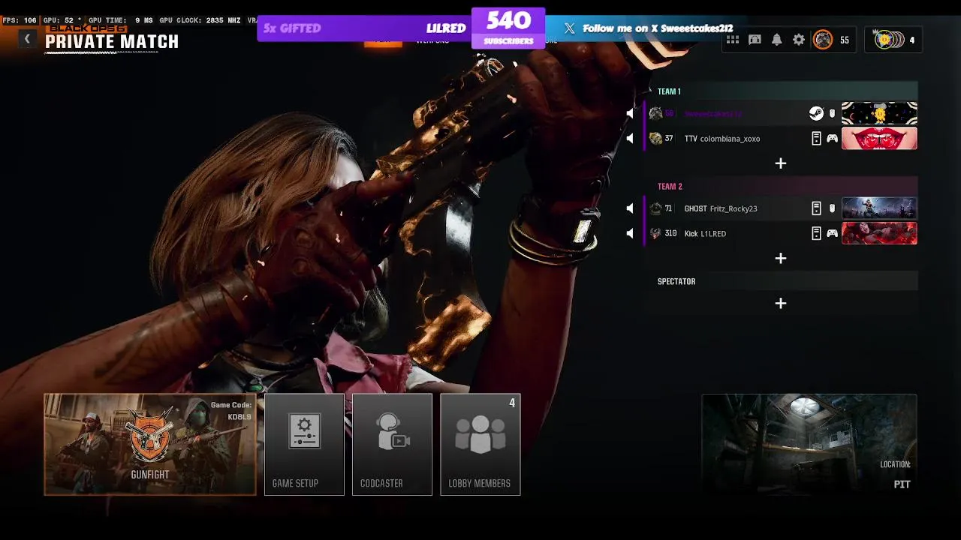Viewport: 961px width, 540px height.
Task: Open the player profile avatar, level 55
Action: tap(824, 40)
